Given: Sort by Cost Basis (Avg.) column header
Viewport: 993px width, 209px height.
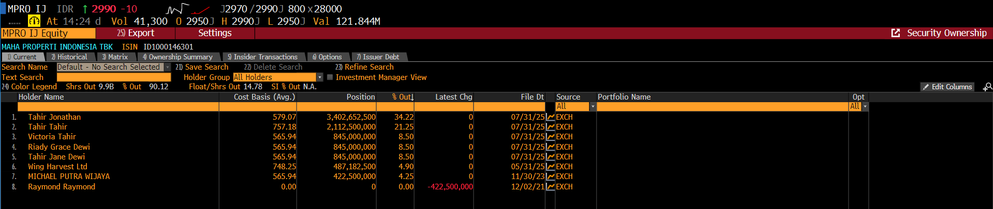Looking at the screenshot, I should point(264,97).
